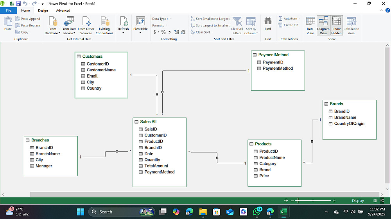The height and width of the screenshot is (219, 391).
Task: Click the Save icon in quick access toolbar
Action: [x=18, y=4]
